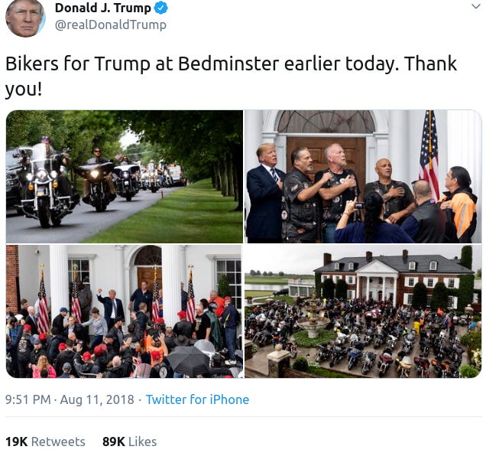Click the 9:51 PM timestamp
The image size is (486, 453).
point(28,399)
